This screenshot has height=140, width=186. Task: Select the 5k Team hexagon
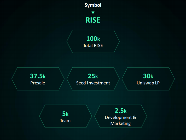(x=66, y=116)
